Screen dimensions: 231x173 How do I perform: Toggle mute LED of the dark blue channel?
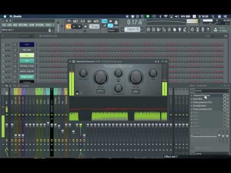click(3, 44)
